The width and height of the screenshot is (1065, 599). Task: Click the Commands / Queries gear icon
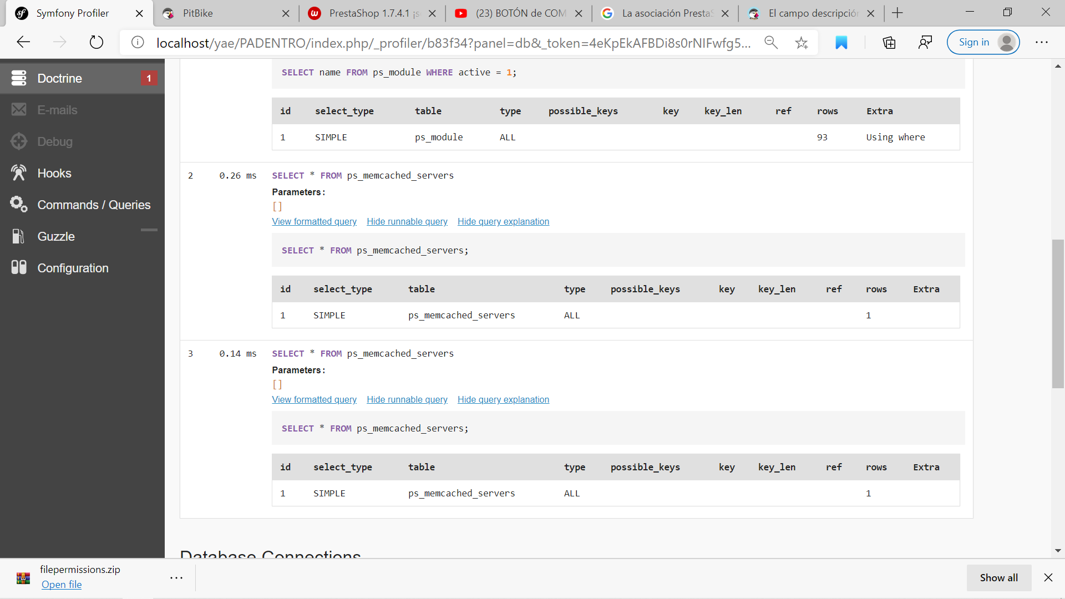[x=19, y=205]
